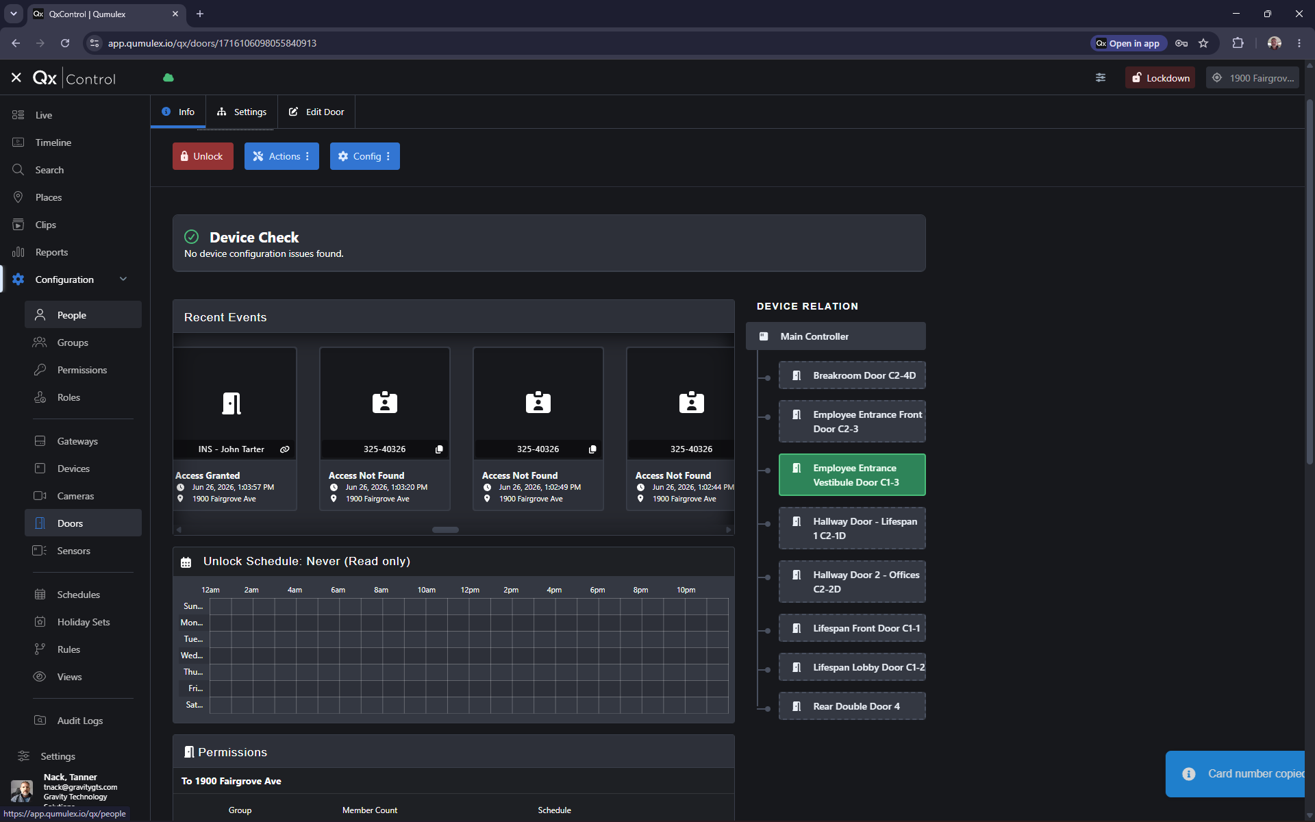Click Tanner Nack's profile avatar
Image resolution: width=1315 pixels, height=822 pixels.
click(22, 790)
